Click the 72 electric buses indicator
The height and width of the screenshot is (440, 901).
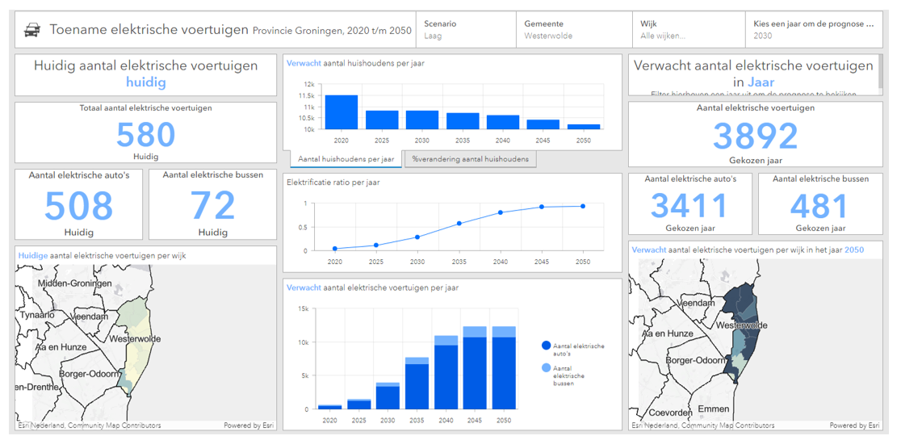pyautogui.click(x=212, y=204)
